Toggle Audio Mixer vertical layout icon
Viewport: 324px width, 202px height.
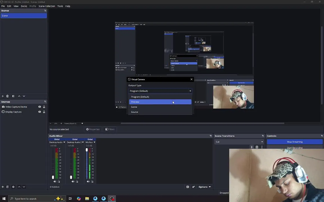point(188,187)
